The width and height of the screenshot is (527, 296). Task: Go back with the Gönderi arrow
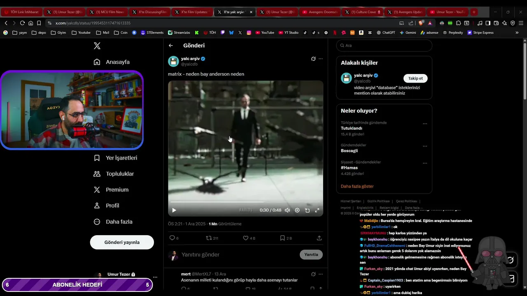(x=171, y=46)
